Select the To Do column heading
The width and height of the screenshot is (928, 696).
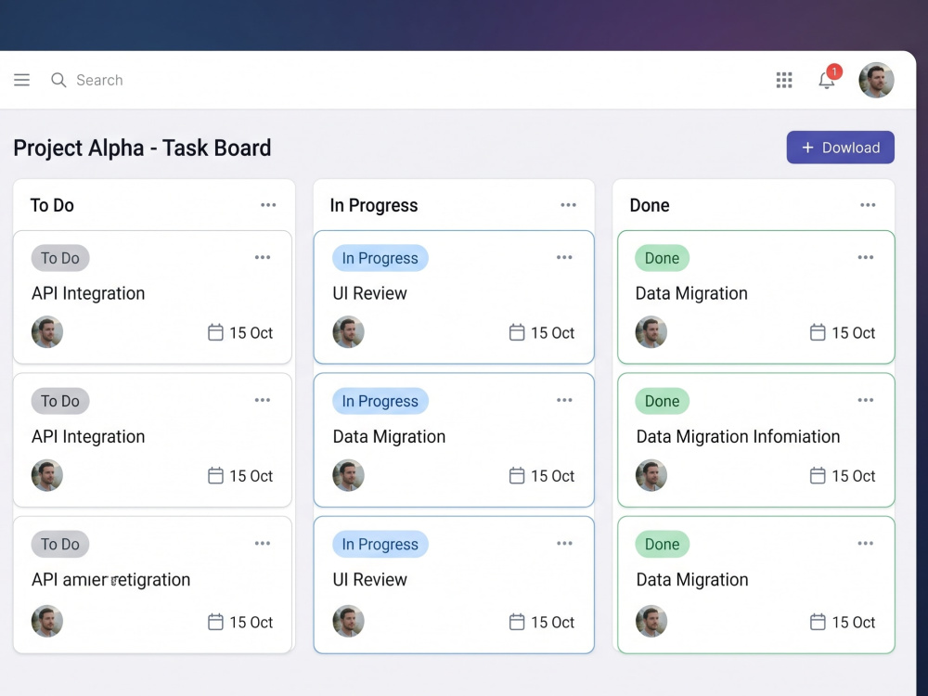(52, 205)
